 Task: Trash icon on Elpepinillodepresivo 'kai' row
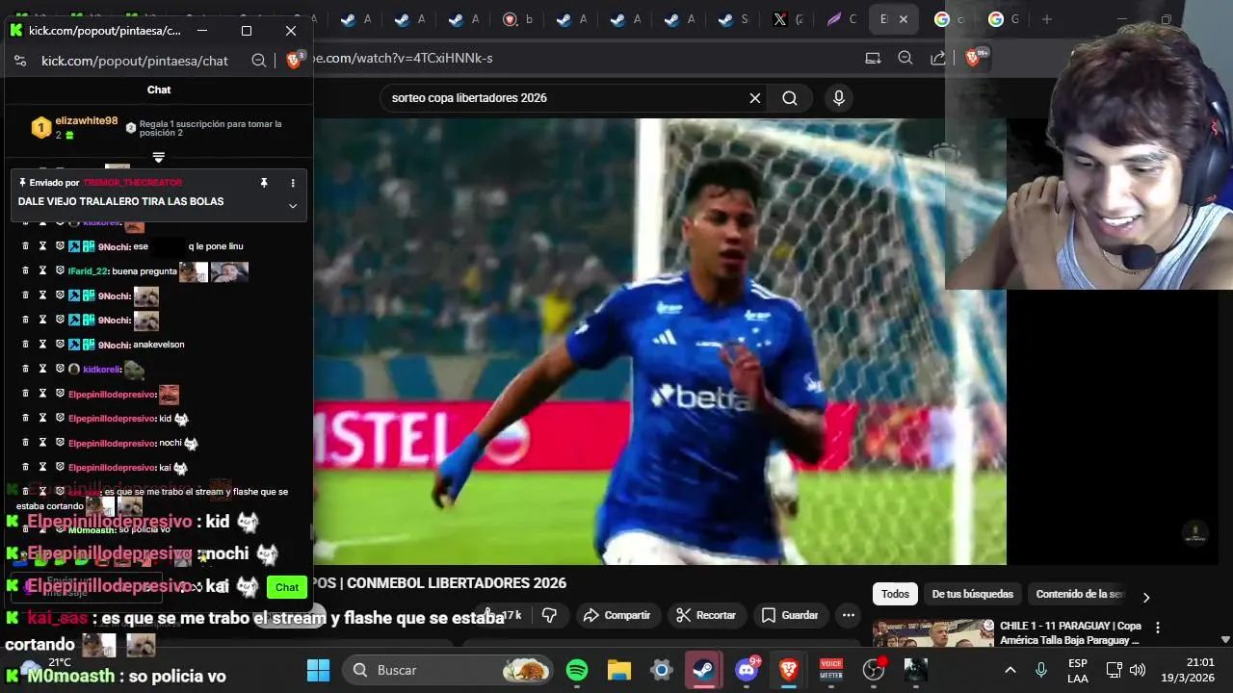26,468
